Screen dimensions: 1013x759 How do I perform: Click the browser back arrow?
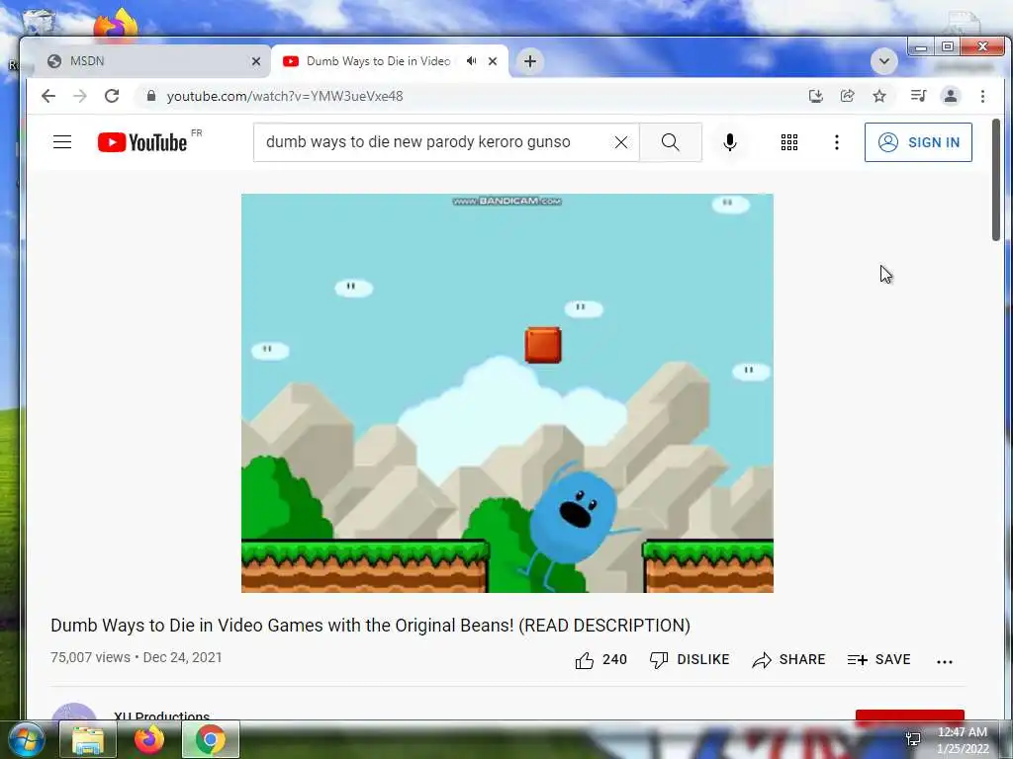click(x=47, y=96)
